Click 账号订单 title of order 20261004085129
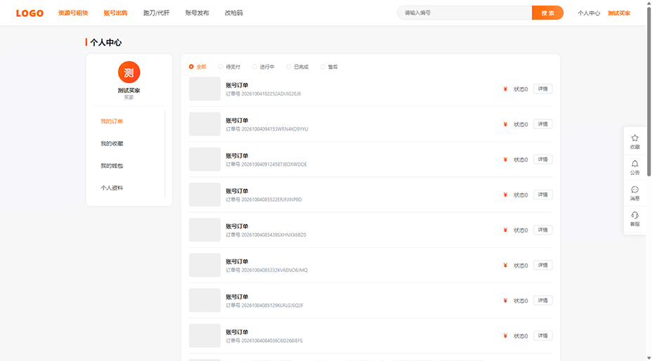This screenshot has width=652, height=361. pos(237,297)
